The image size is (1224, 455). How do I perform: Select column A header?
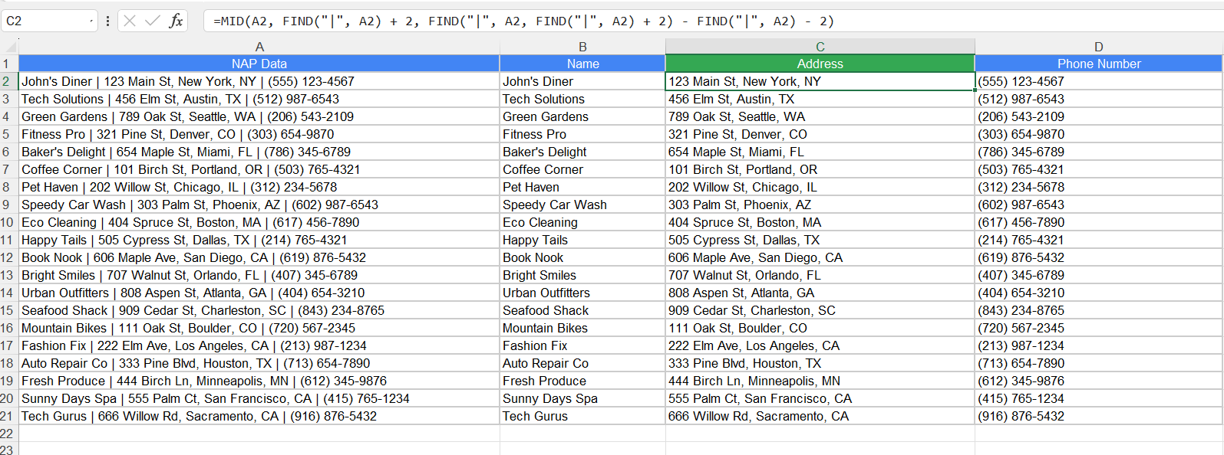point(259,47)
